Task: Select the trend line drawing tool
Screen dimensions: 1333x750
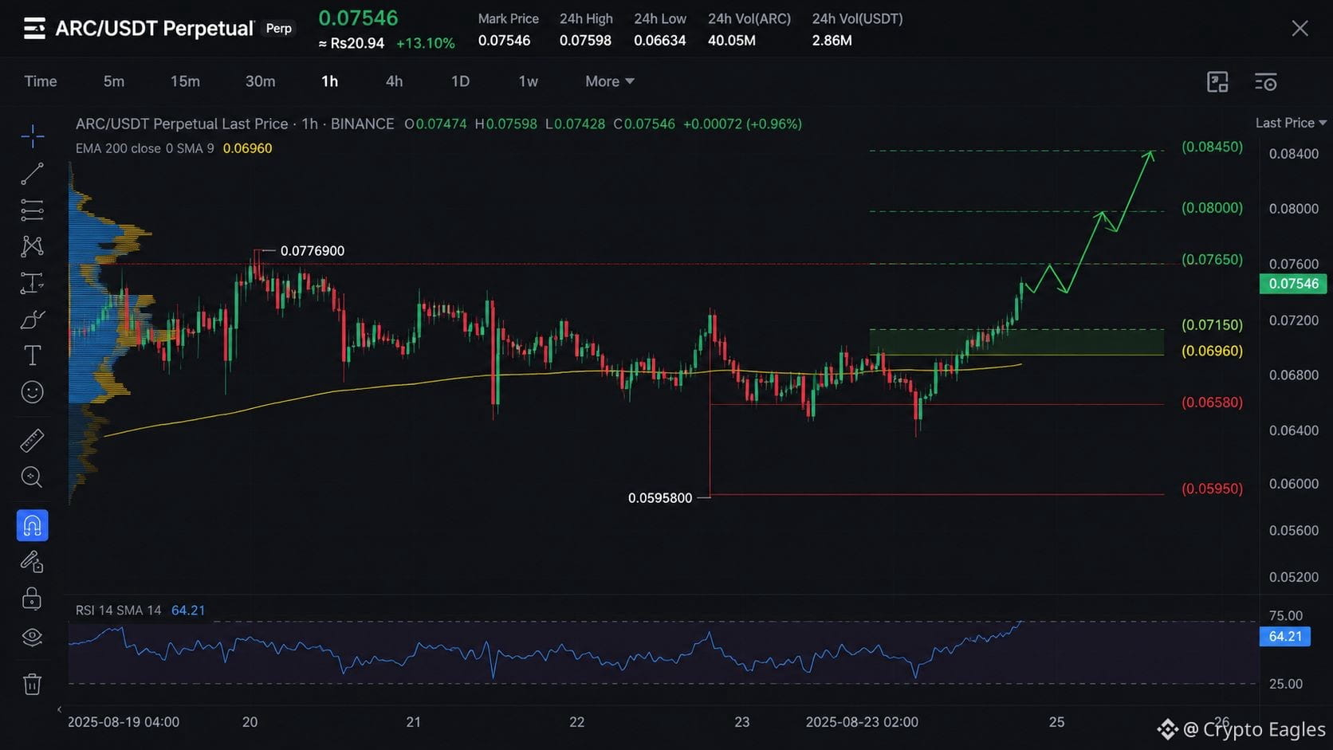Action: 32,174
